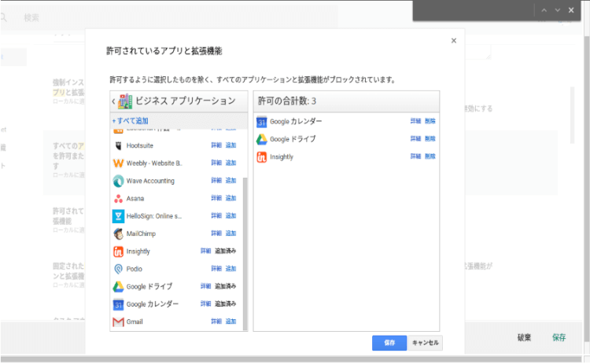This screenshot has height=364, width=590.
Task: Click the Hootsuite app icon
Action: (x=118, y=145)
